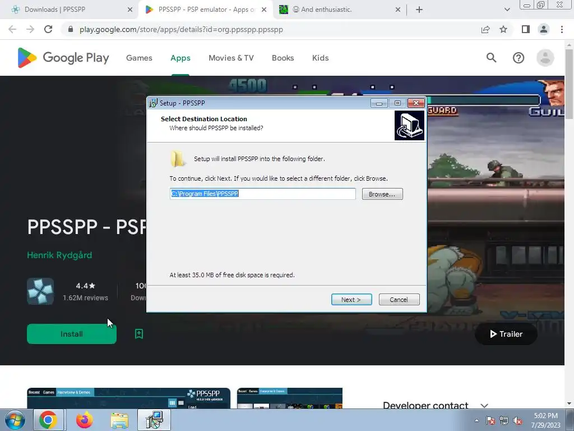Open Browse folder picker in setup
Viewport: 574px width, 431px height.
[382, 194]
